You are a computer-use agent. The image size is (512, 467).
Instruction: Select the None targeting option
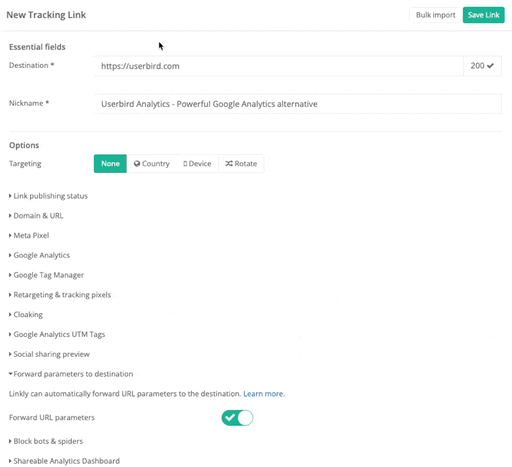pyautogui.click(x=110, y=164)
